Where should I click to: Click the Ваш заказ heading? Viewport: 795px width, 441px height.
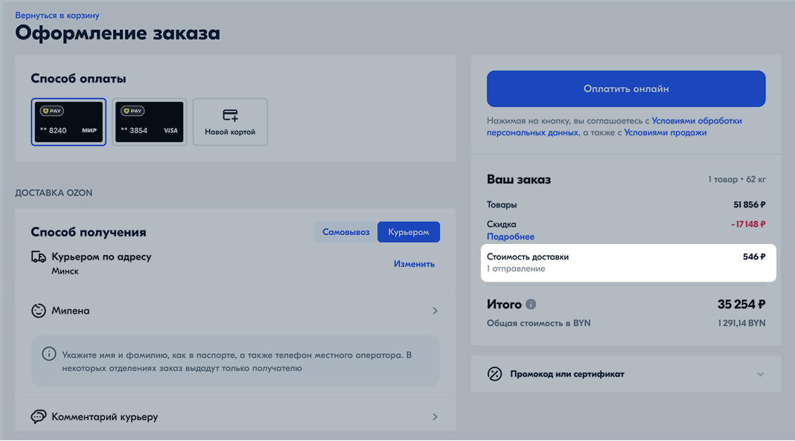519,179
